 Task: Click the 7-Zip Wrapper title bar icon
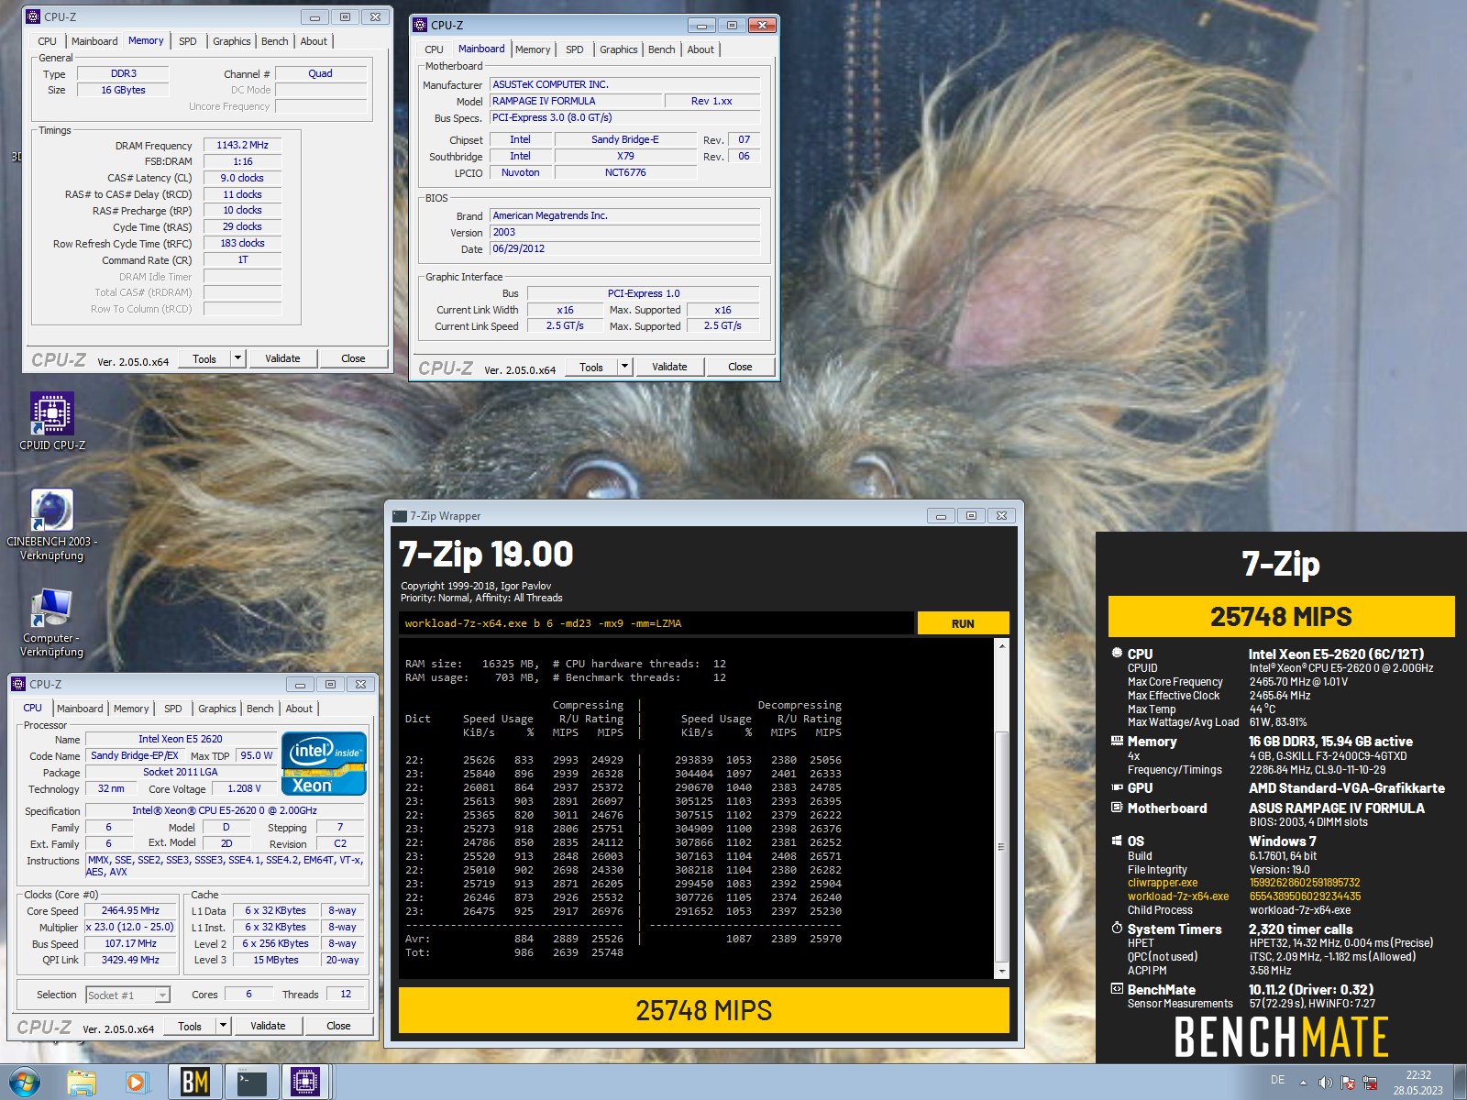click(x=400, y=516)
